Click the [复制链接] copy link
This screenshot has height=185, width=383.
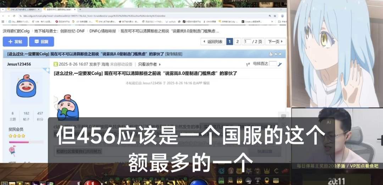click(174, 54)
